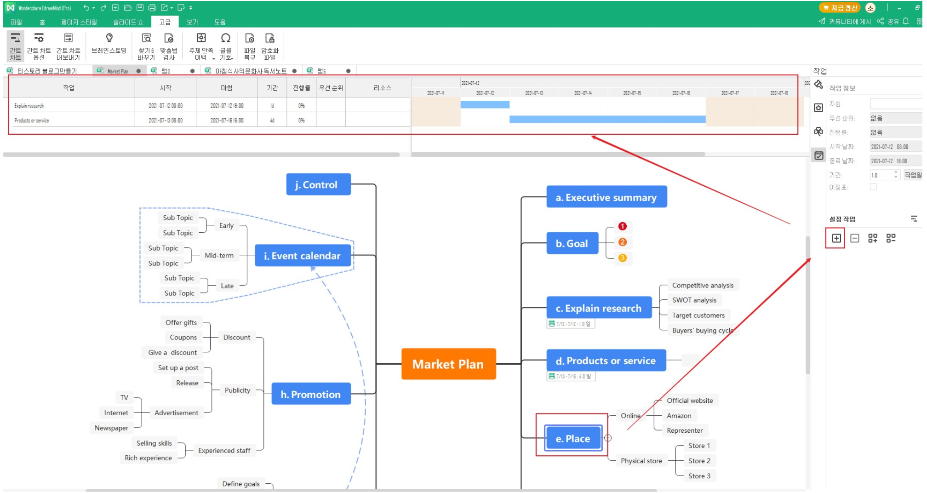The width and height of the screenshot is (927, 493).
Task: Tick the 이정표 (milestone) checkbox
Action: (x=873, y=187)
